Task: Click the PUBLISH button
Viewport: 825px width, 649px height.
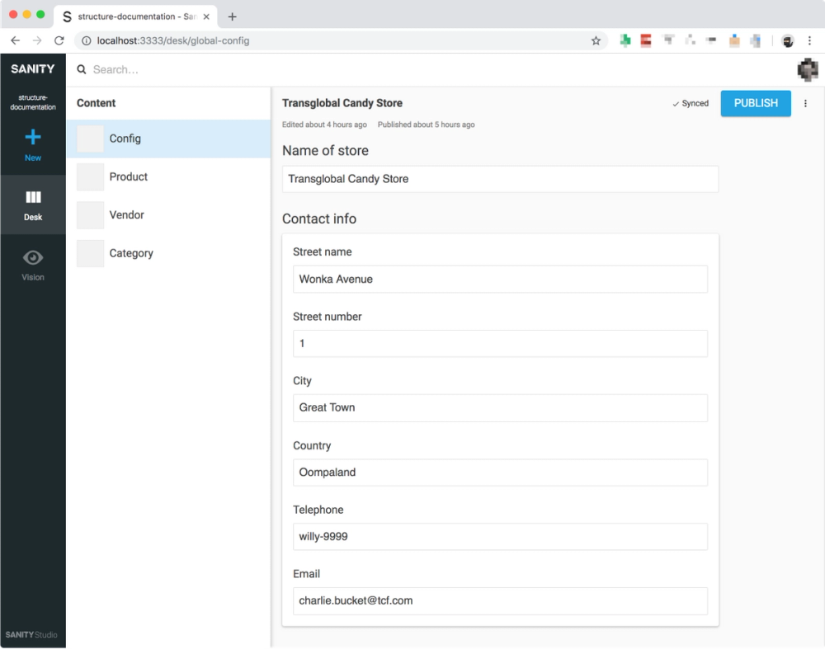Action: click(x=756, y=103)
